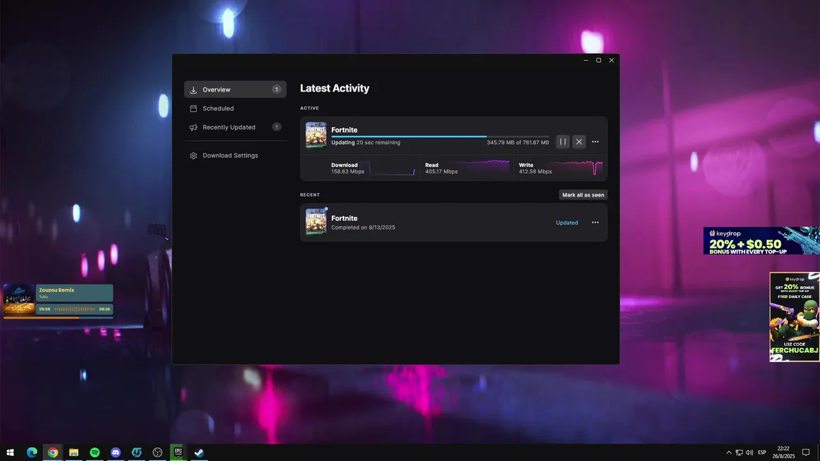Click keydrop FERCHUCABJ code ad
Image resolution: width=820 pixels, height=461 pixels.
(794, 317)
